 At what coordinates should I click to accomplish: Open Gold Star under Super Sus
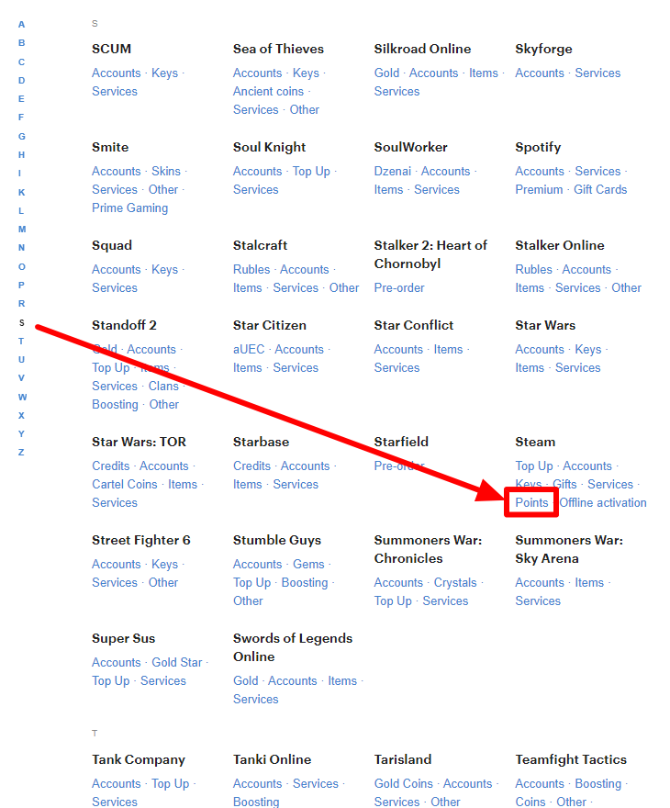point(176,663)
